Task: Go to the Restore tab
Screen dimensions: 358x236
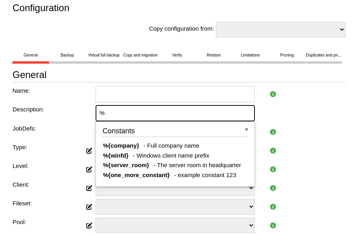Action: pyautogui.click(x=214, y=55)
